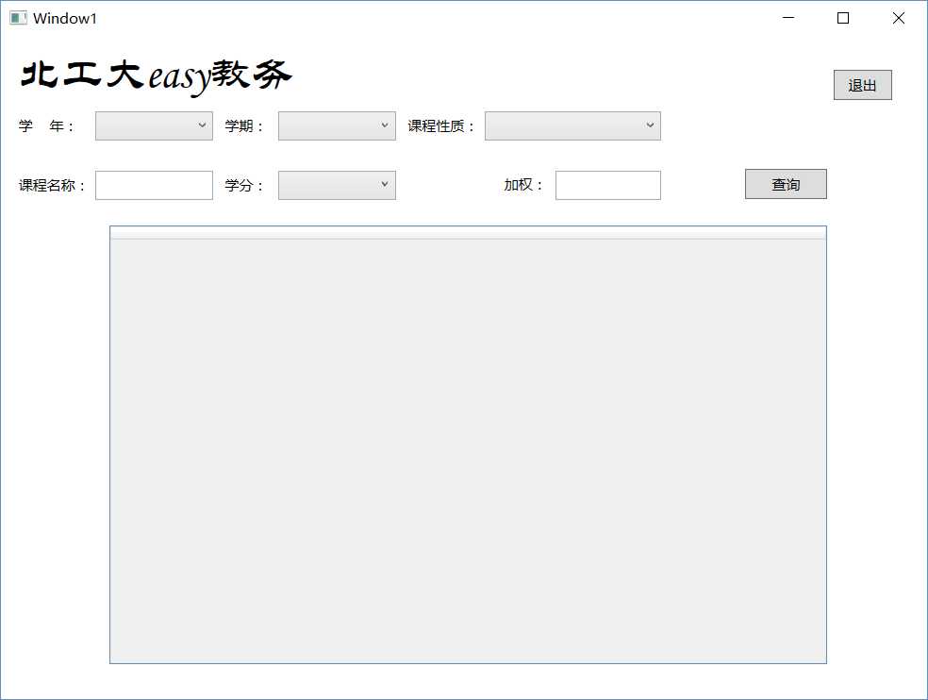The image size is (928, 700).
Task: Click the Window1 title text
Action: (x=65, y=18)
